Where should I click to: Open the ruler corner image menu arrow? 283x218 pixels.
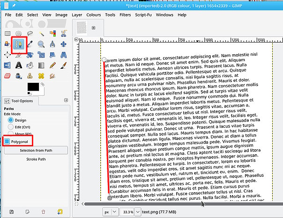click(x=76, y=39)
